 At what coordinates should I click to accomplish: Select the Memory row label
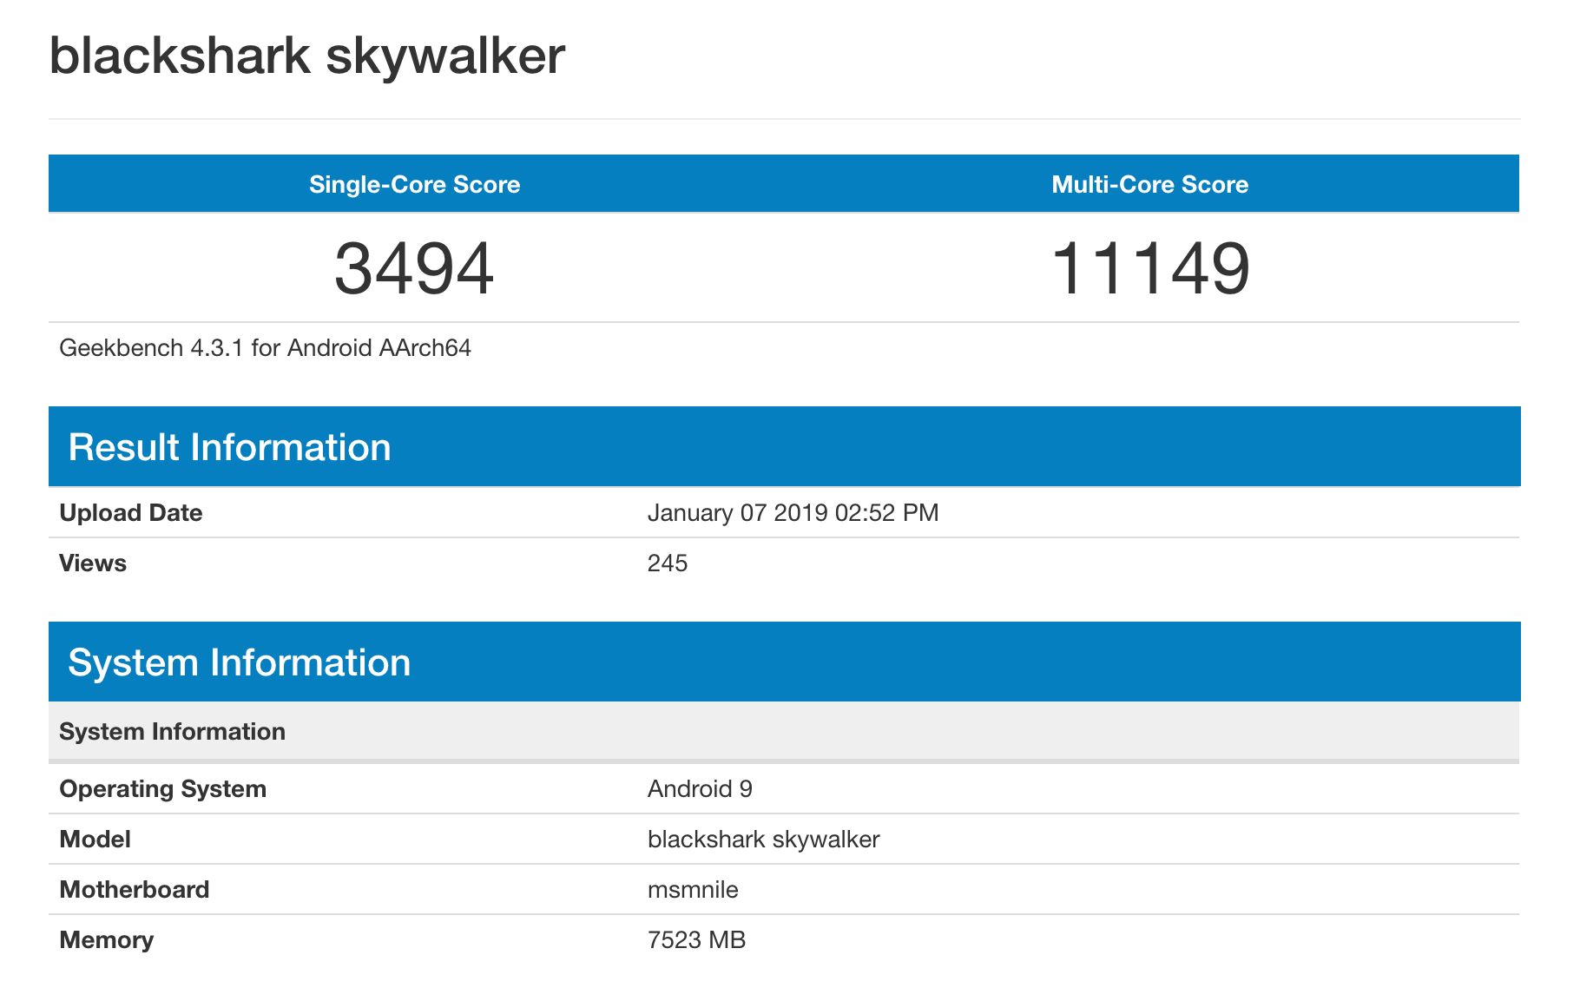tap(105, 939)
